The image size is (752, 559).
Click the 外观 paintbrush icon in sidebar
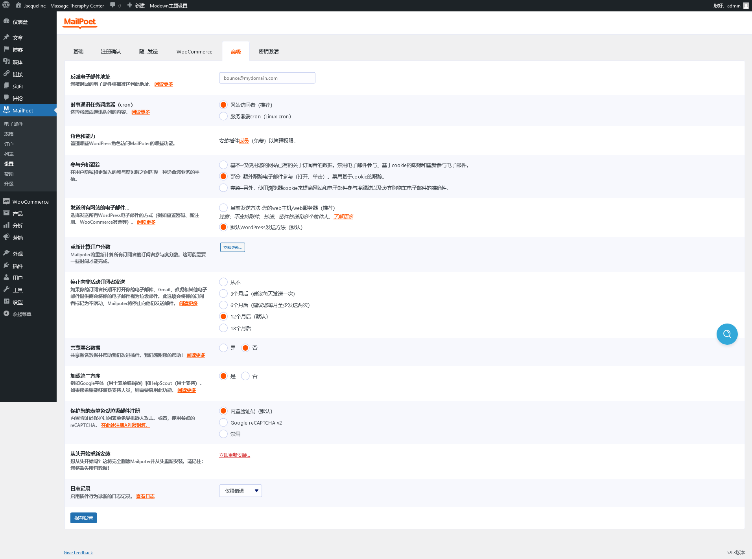point(6,254)
